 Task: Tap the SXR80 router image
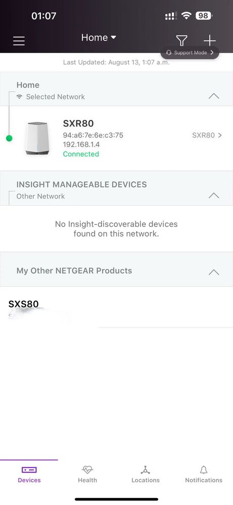click(37, 139)
